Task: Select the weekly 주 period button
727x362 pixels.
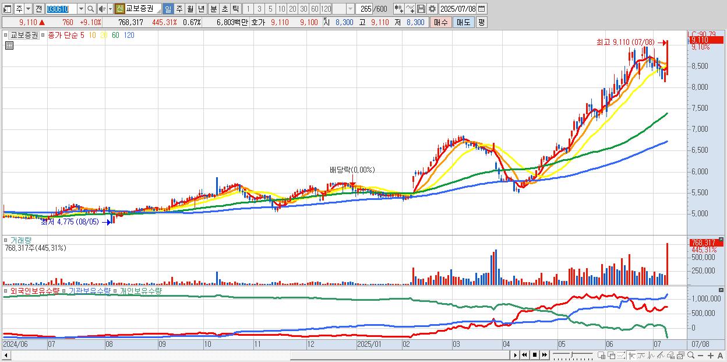Action: [x=179, y=9]
